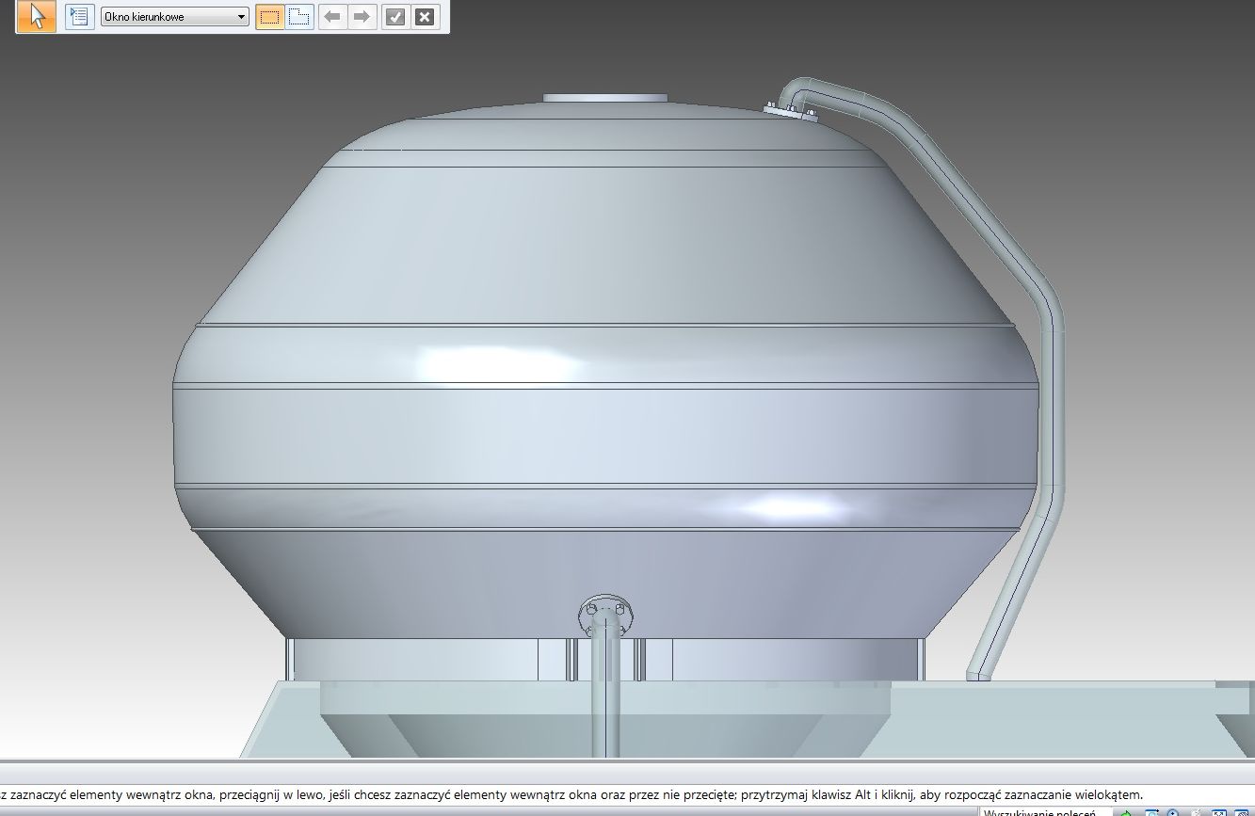
Task: Select the transparent base platform
Action: (1036, 715)
